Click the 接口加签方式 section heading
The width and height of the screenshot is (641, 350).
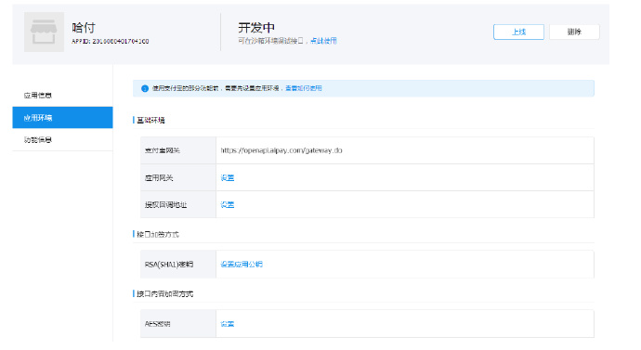click(x=158, y=235)
